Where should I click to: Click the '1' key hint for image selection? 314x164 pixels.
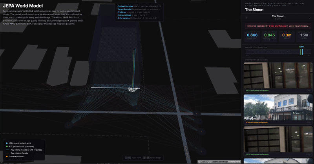(x=144, y=158)
